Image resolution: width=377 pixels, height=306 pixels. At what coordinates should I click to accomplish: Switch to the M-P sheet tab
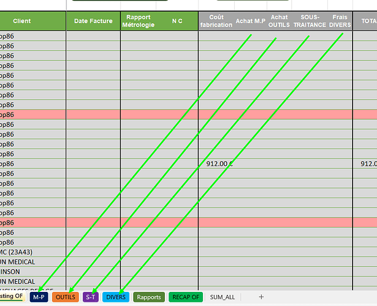(39, 297)
